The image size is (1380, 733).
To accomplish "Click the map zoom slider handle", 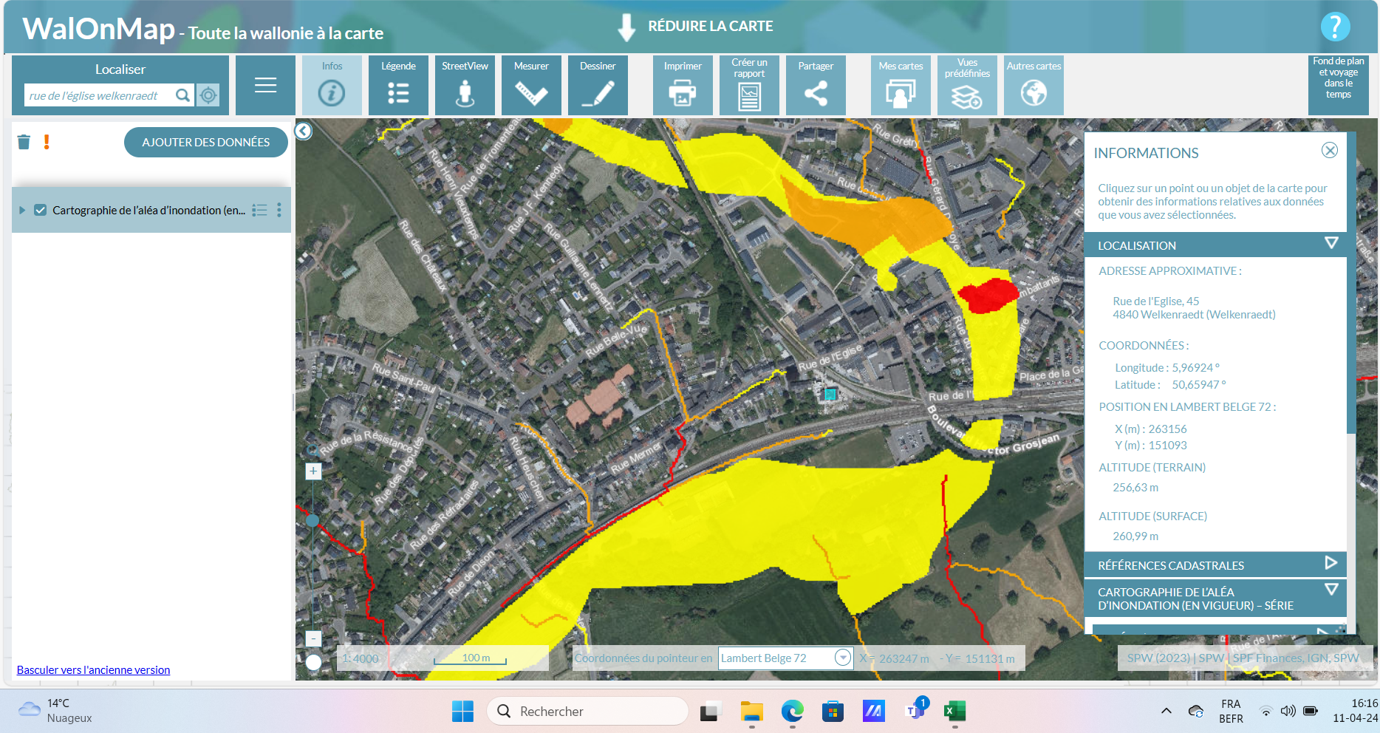I will [312, 520].
